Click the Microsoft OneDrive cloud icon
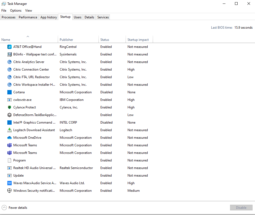The image size is (255, 215). click(x=9, y=138)
